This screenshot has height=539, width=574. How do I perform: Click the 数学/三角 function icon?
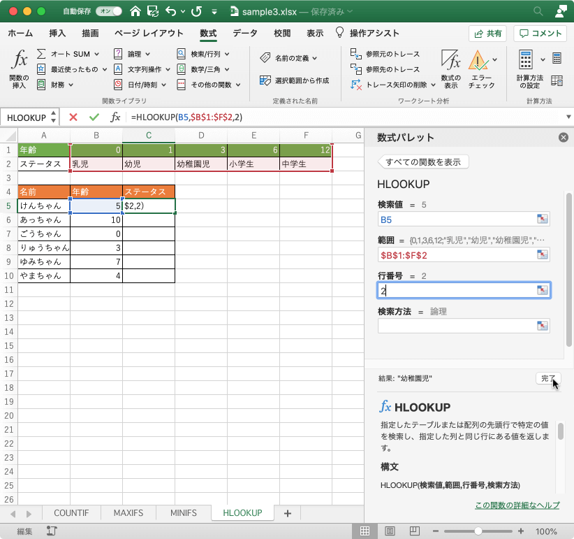[x=181, y=69]
